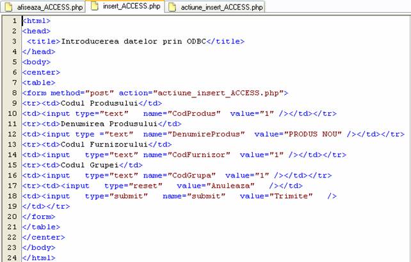Click the file icon on the afiseaza_ACCESS.php tab

tap(9, 7)
